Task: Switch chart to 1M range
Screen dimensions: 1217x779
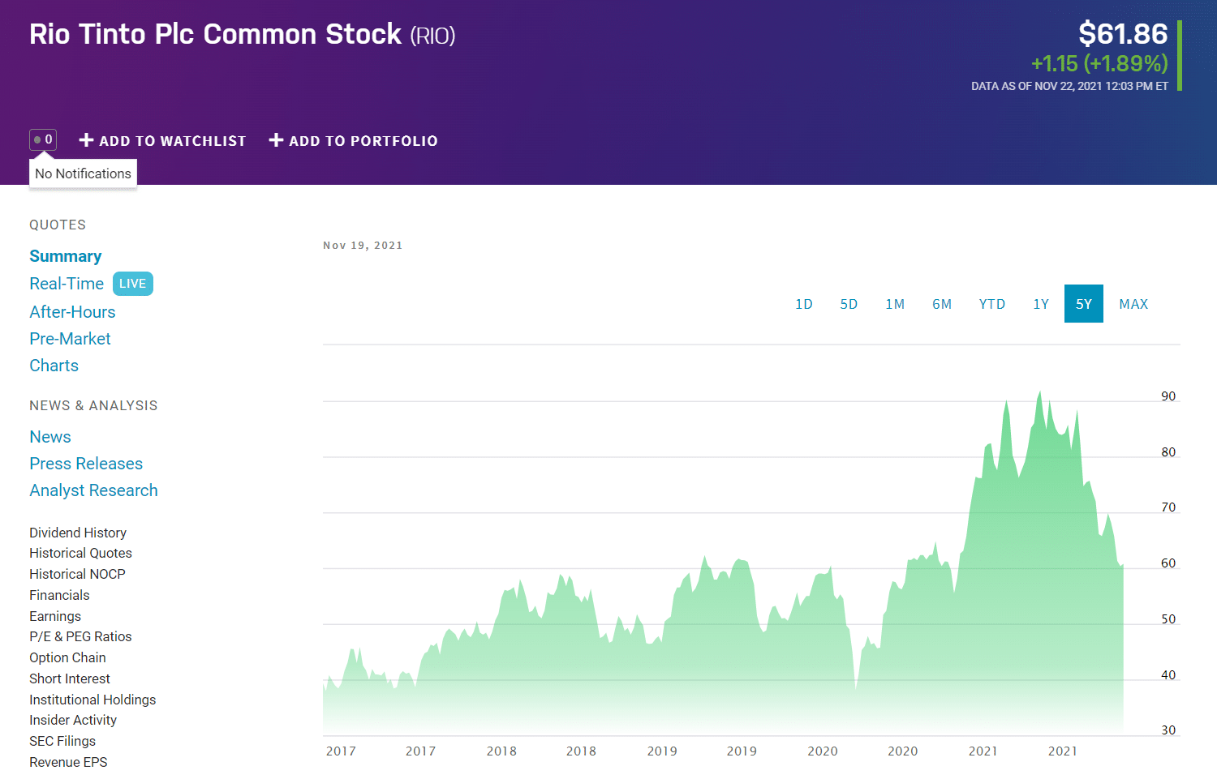Action: (x=895, y=304)
